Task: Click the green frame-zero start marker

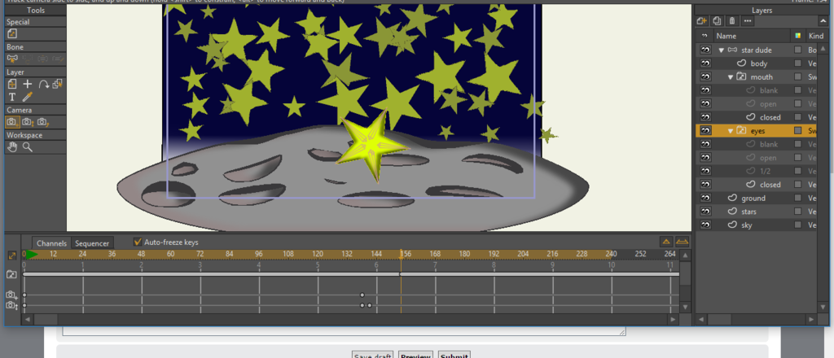Action: click(32, 255)
